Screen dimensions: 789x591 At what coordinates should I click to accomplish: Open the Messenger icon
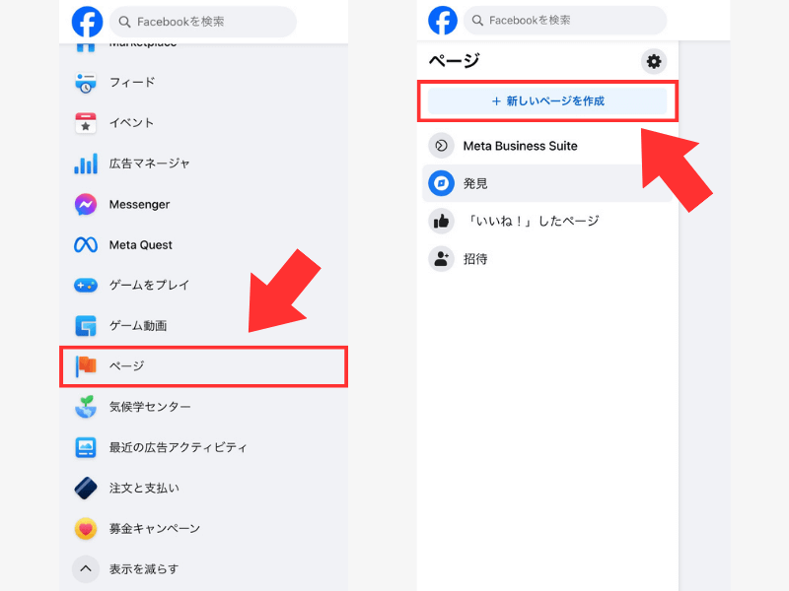[86, 205]
